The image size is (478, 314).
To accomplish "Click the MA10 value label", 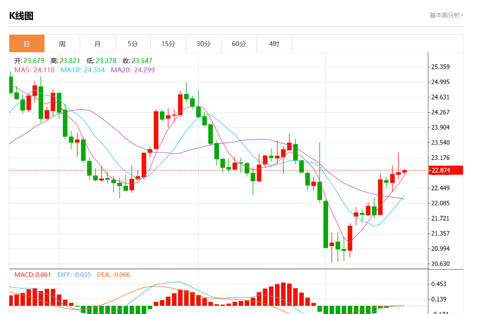I will click(x=82, y=70).
